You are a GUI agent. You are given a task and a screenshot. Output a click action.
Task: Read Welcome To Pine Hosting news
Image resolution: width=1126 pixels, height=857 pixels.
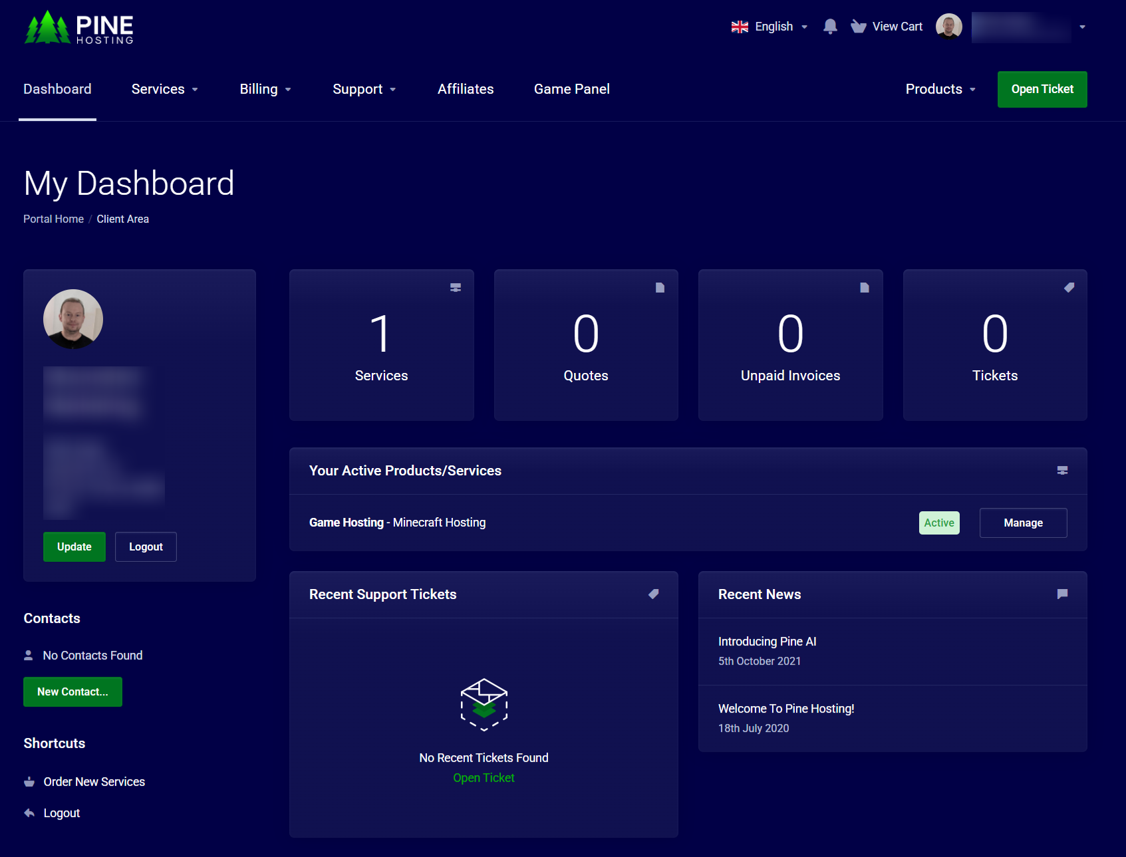click(x=786, y=709)
